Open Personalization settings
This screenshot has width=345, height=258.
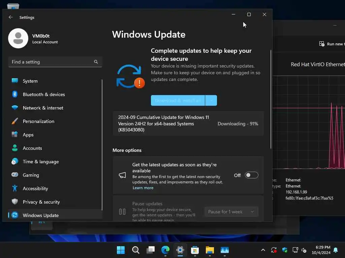point(55,121)
